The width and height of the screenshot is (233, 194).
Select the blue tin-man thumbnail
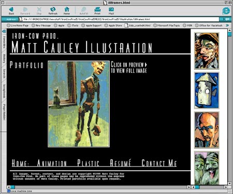207,91
